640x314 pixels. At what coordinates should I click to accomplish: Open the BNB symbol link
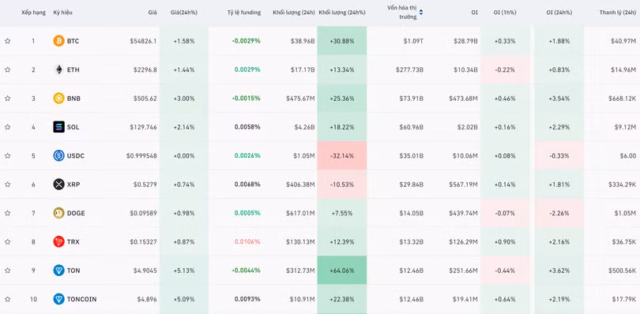point(74,99)
